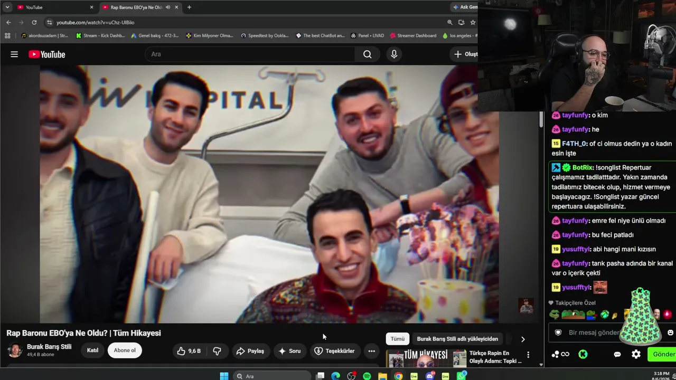The height and width of the screenshot is (380, 676).
Task: Mute the playing tab via speaker icon
Action: tap(168, 7)
